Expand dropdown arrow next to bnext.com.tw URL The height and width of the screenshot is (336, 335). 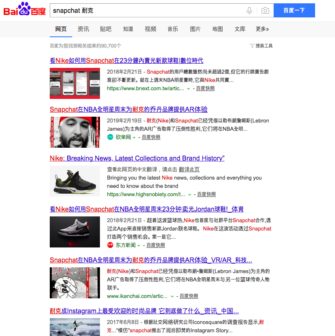tap(188, 89)
